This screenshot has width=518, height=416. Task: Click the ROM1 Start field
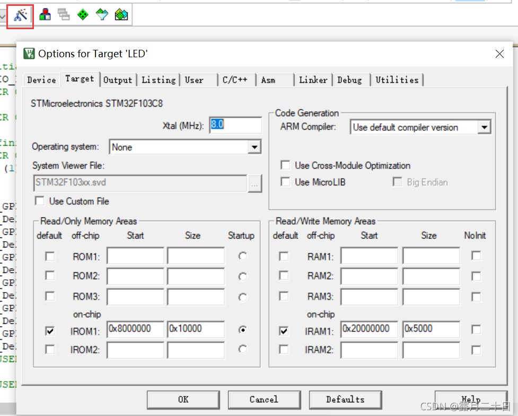click(x=135, y=255)
